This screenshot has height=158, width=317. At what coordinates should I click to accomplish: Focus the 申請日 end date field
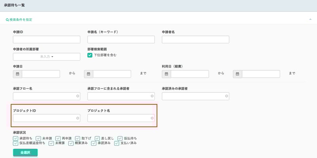coord(112,74)
